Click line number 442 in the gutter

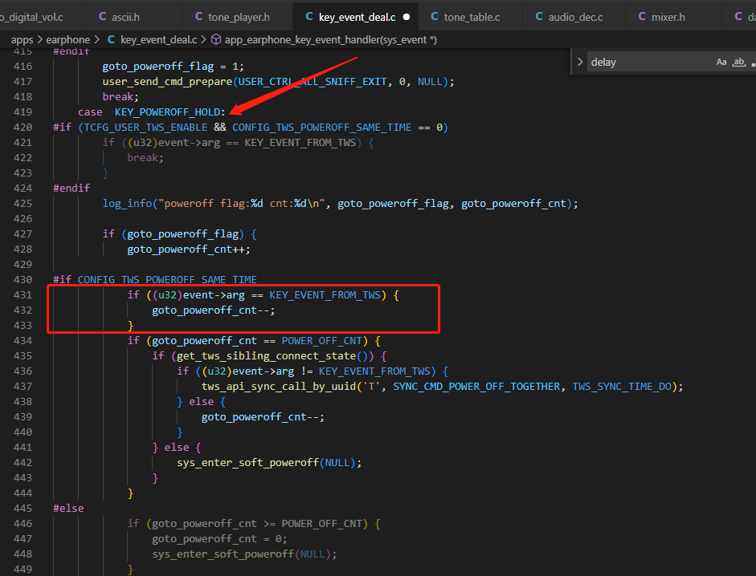23,463
